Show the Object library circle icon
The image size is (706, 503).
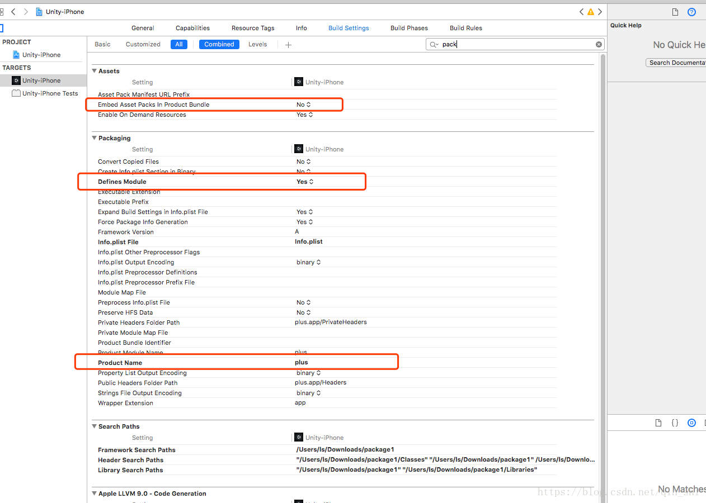691,423
